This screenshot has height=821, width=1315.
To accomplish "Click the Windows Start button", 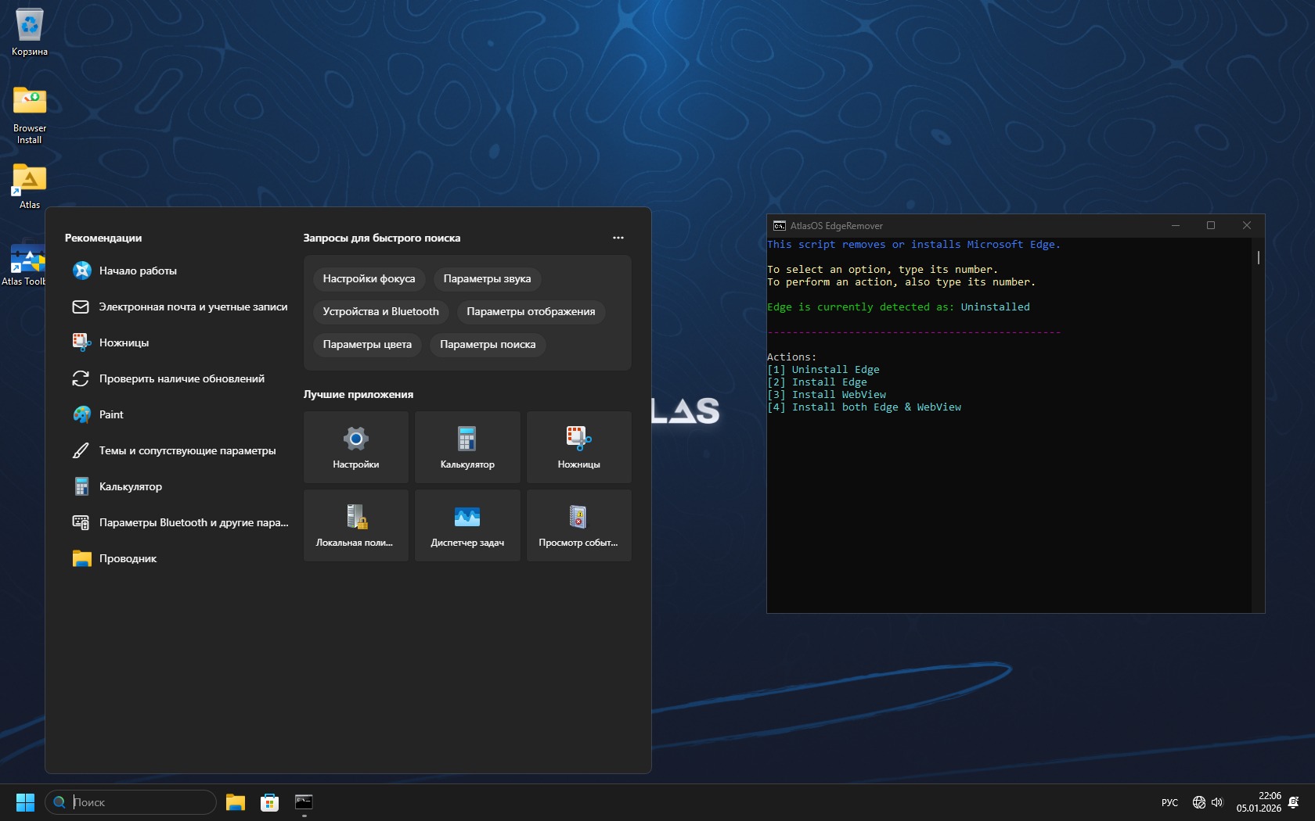I will (x=25, y=802).
